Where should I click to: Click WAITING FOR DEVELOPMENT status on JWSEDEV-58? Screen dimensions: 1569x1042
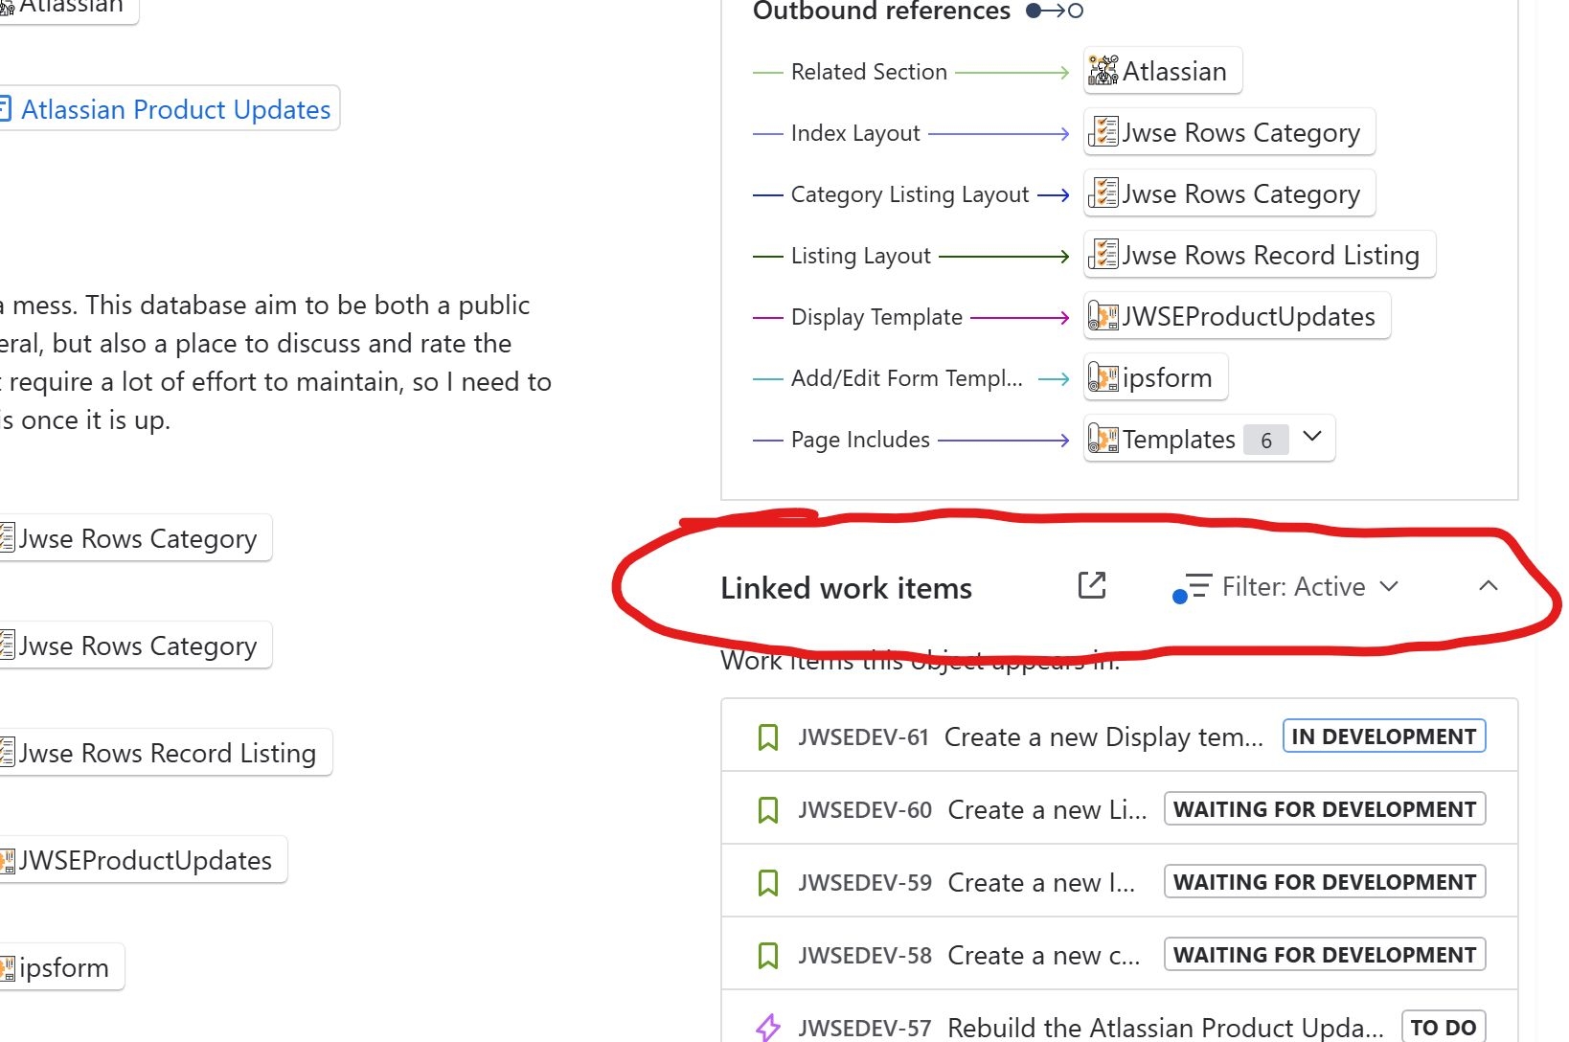point(1324,955)
